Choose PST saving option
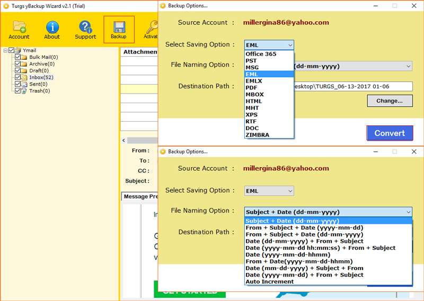Screen dimensions: 424x301 click(269, 61)
